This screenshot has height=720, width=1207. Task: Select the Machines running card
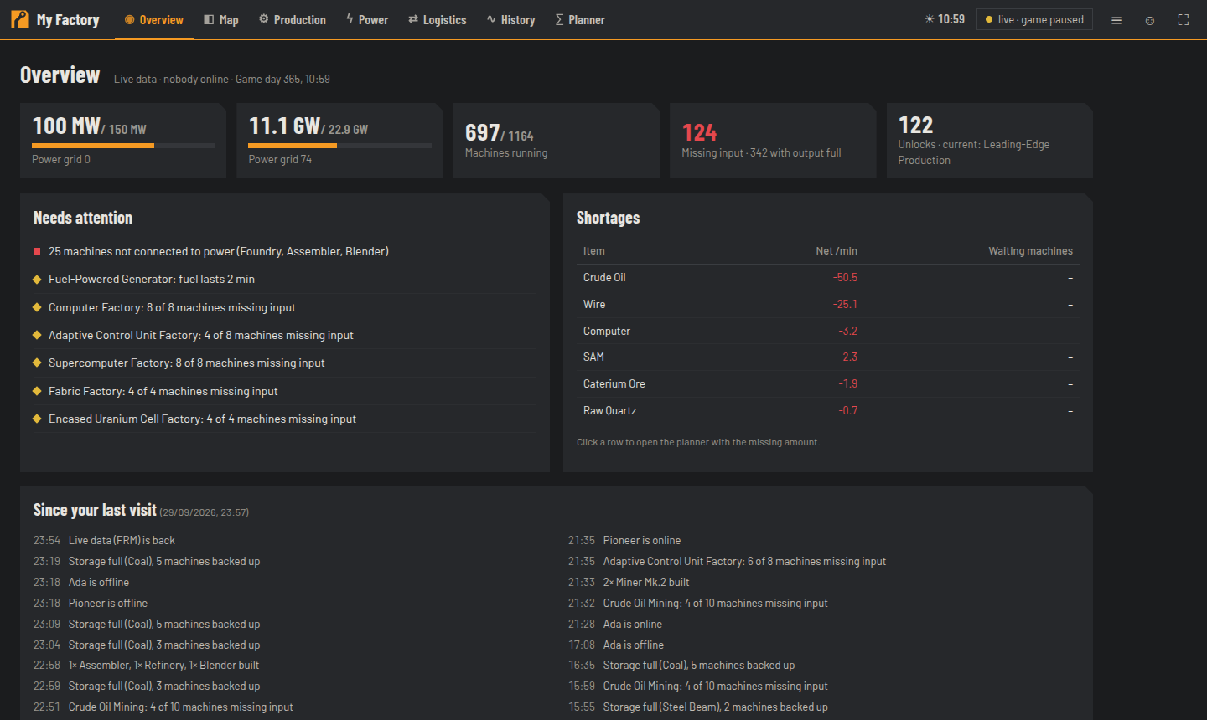point(557,141)
